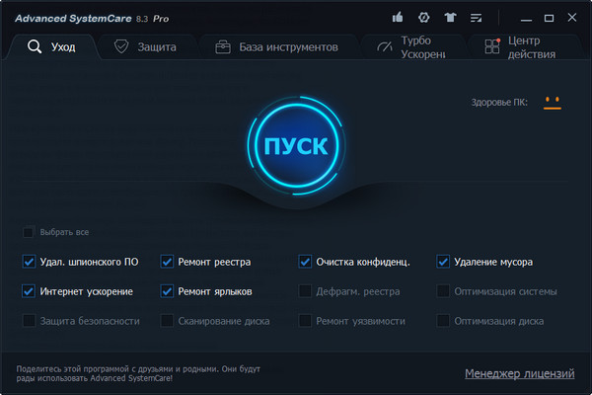Switch to the Защита tab
This screenshot has height=395, width=592.
coord(146,46)
